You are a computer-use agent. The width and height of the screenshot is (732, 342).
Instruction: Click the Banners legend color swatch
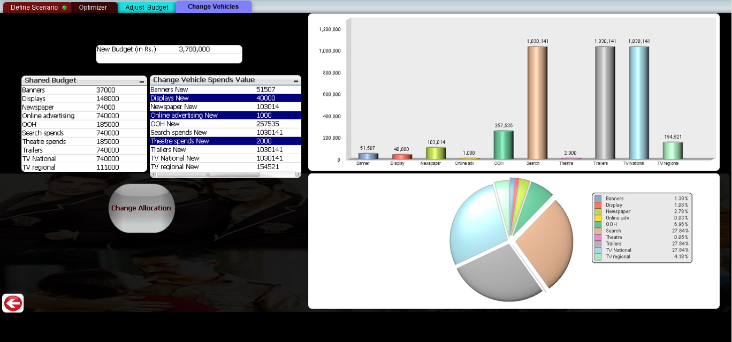click(598, 199)
